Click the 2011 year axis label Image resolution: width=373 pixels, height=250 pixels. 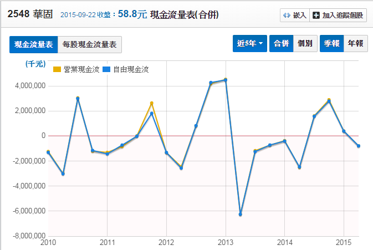click(108, 243)
